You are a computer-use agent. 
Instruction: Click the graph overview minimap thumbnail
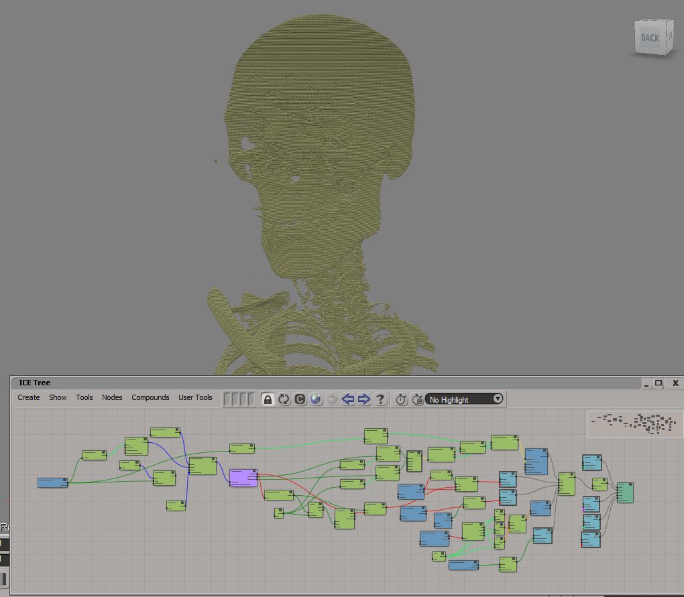click(x=634, y=424)
